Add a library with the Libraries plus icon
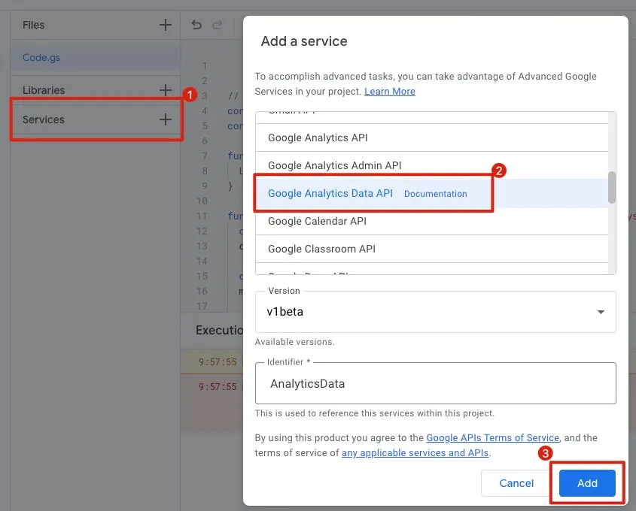Viewport: 636px width, 511px height. pos(166,90)
